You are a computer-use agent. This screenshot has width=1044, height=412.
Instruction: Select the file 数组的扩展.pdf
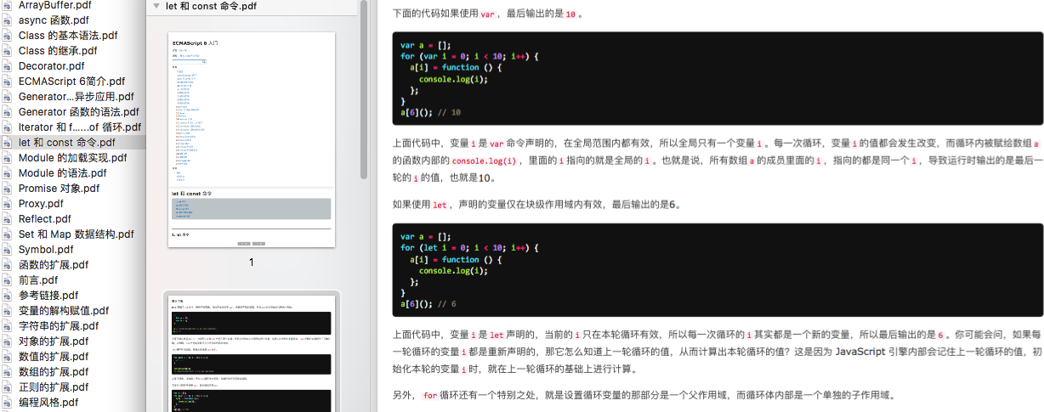[x=54, y=371]
